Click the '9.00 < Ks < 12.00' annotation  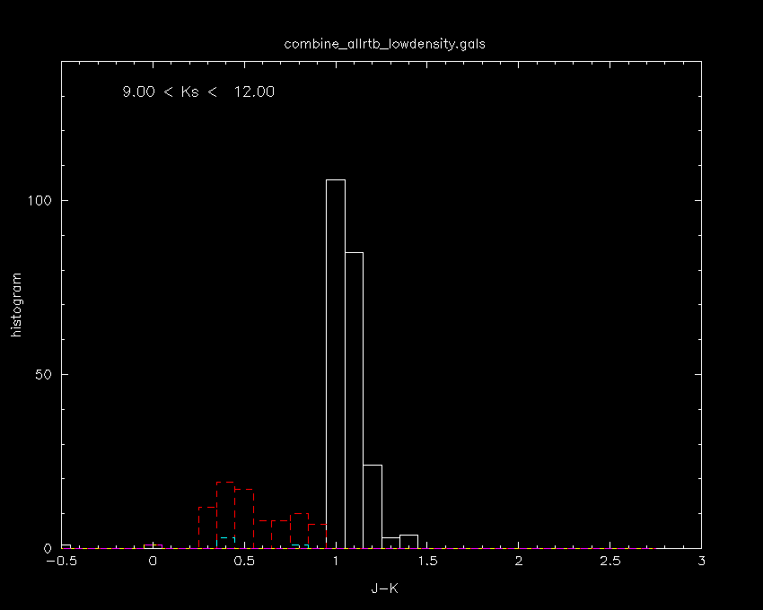tap(198, 91)
